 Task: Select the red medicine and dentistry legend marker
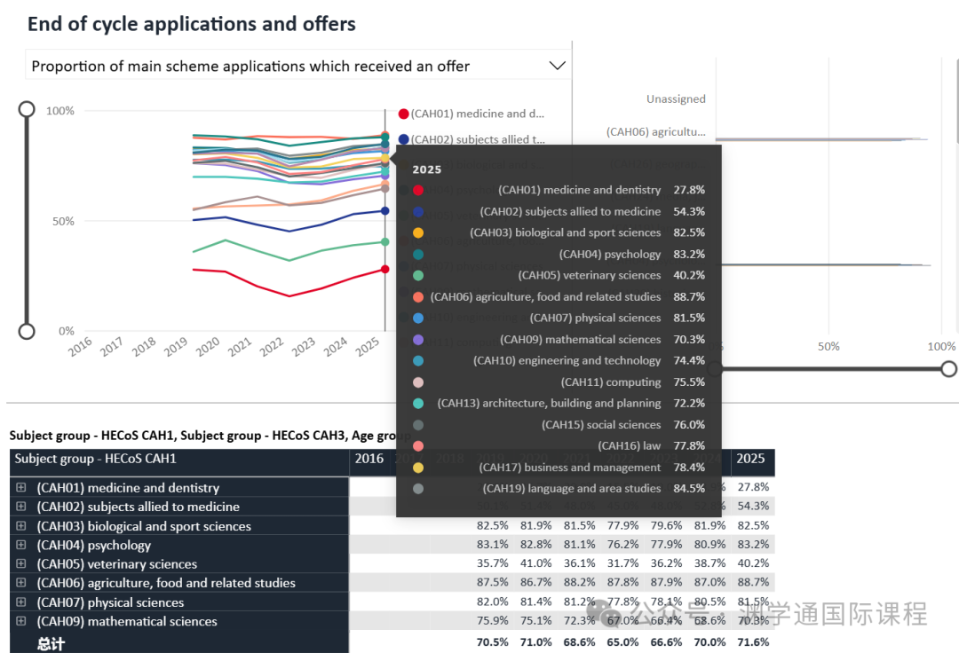point(404,114)
